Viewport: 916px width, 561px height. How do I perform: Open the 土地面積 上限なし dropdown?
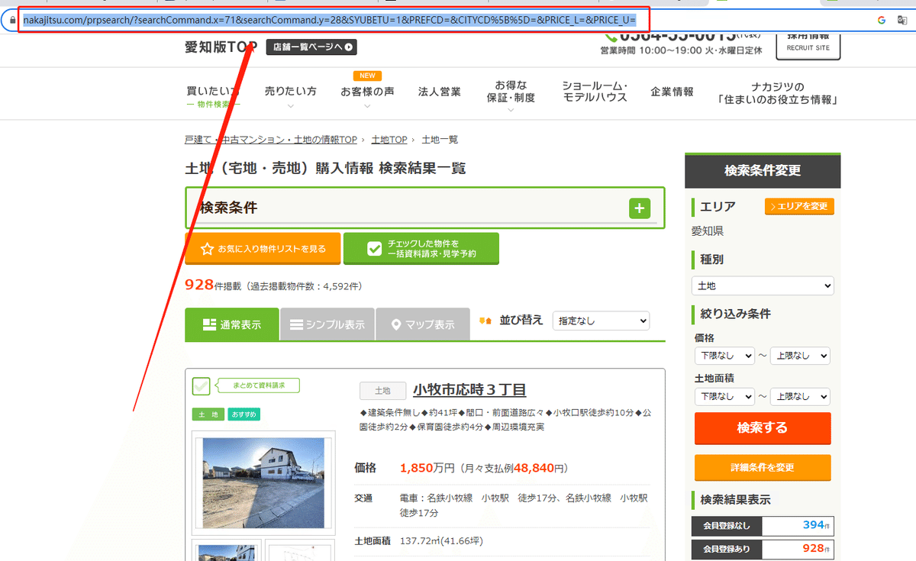coord(800,396)
